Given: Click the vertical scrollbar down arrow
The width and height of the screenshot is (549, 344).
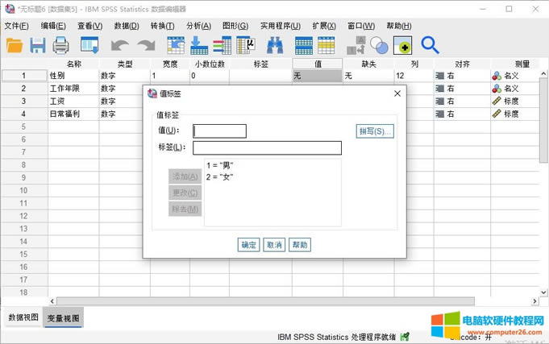Looking at the screenshot, I should coord(543,292).
